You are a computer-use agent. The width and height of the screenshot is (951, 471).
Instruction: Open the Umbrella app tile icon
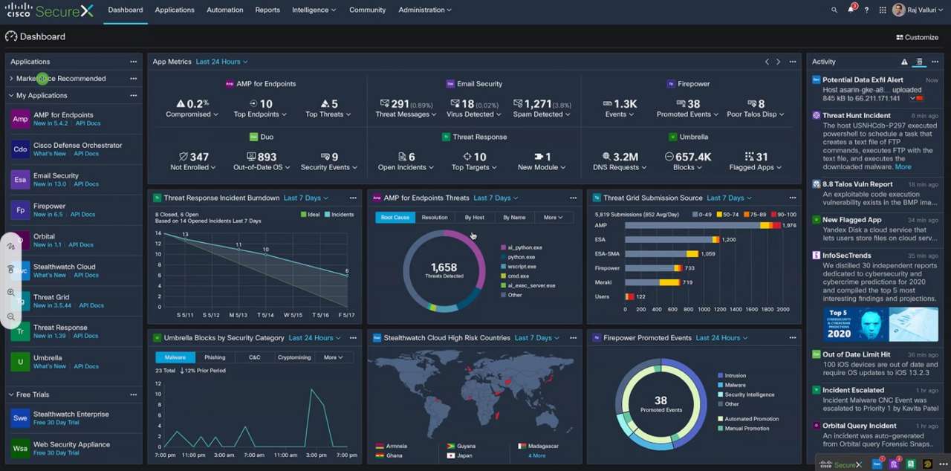point(20,362)
